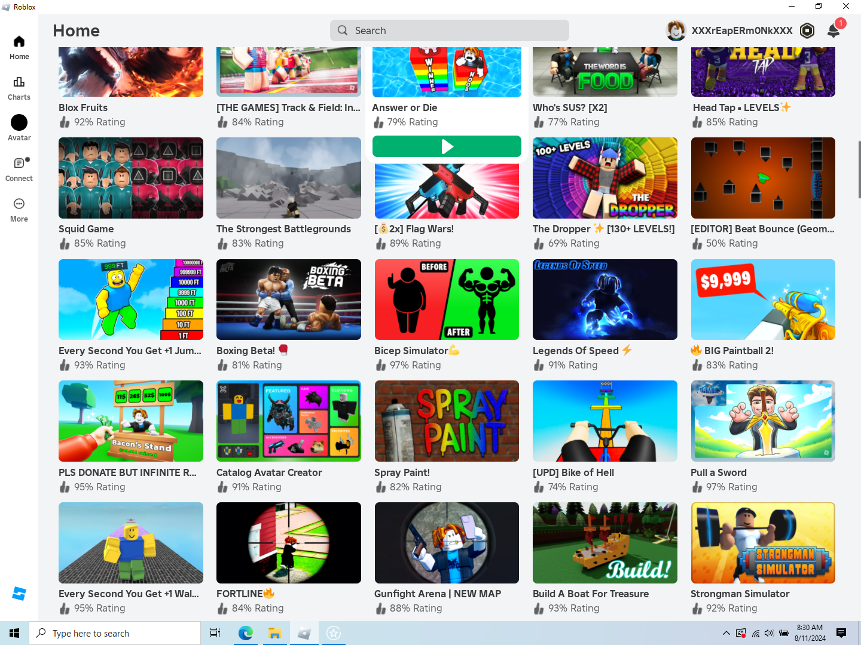Open the notifications bell
Screen dimensions: 861x645
tap(833, 30)
